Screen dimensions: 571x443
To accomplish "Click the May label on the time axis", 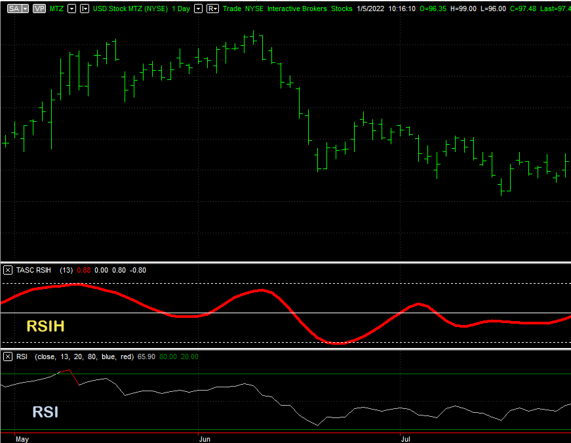I will point(22,439).
